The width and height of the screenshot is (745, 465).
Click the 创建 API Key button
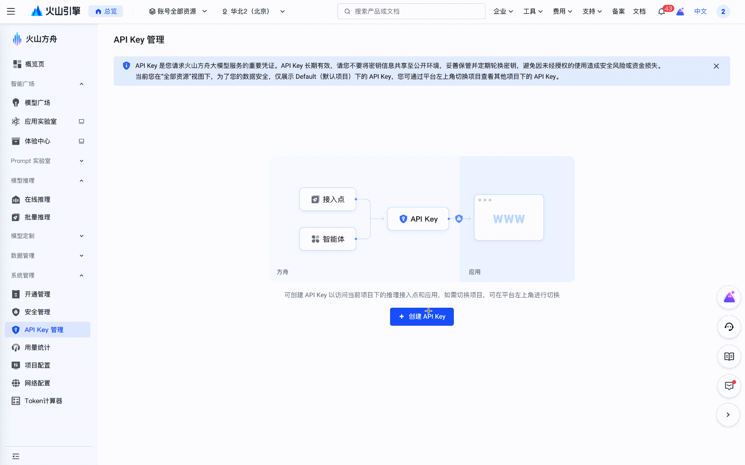pos(422,317)
